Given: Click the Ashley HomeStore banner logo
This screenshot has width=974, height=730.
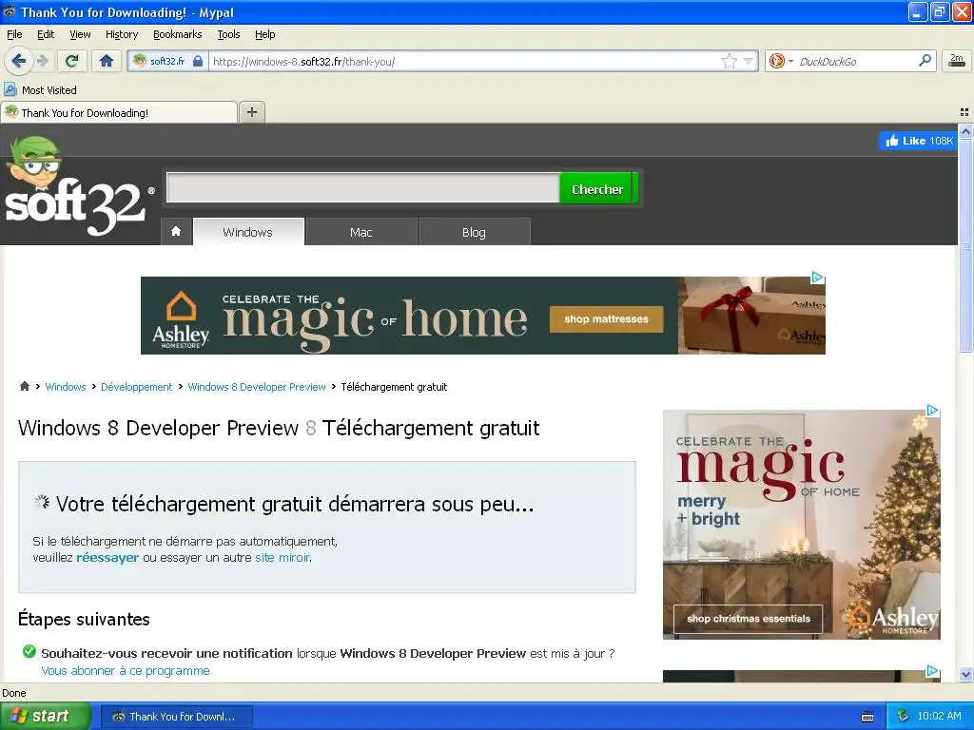Looking at the screenshot, I should pyautogui.click(x=181, y=319).
